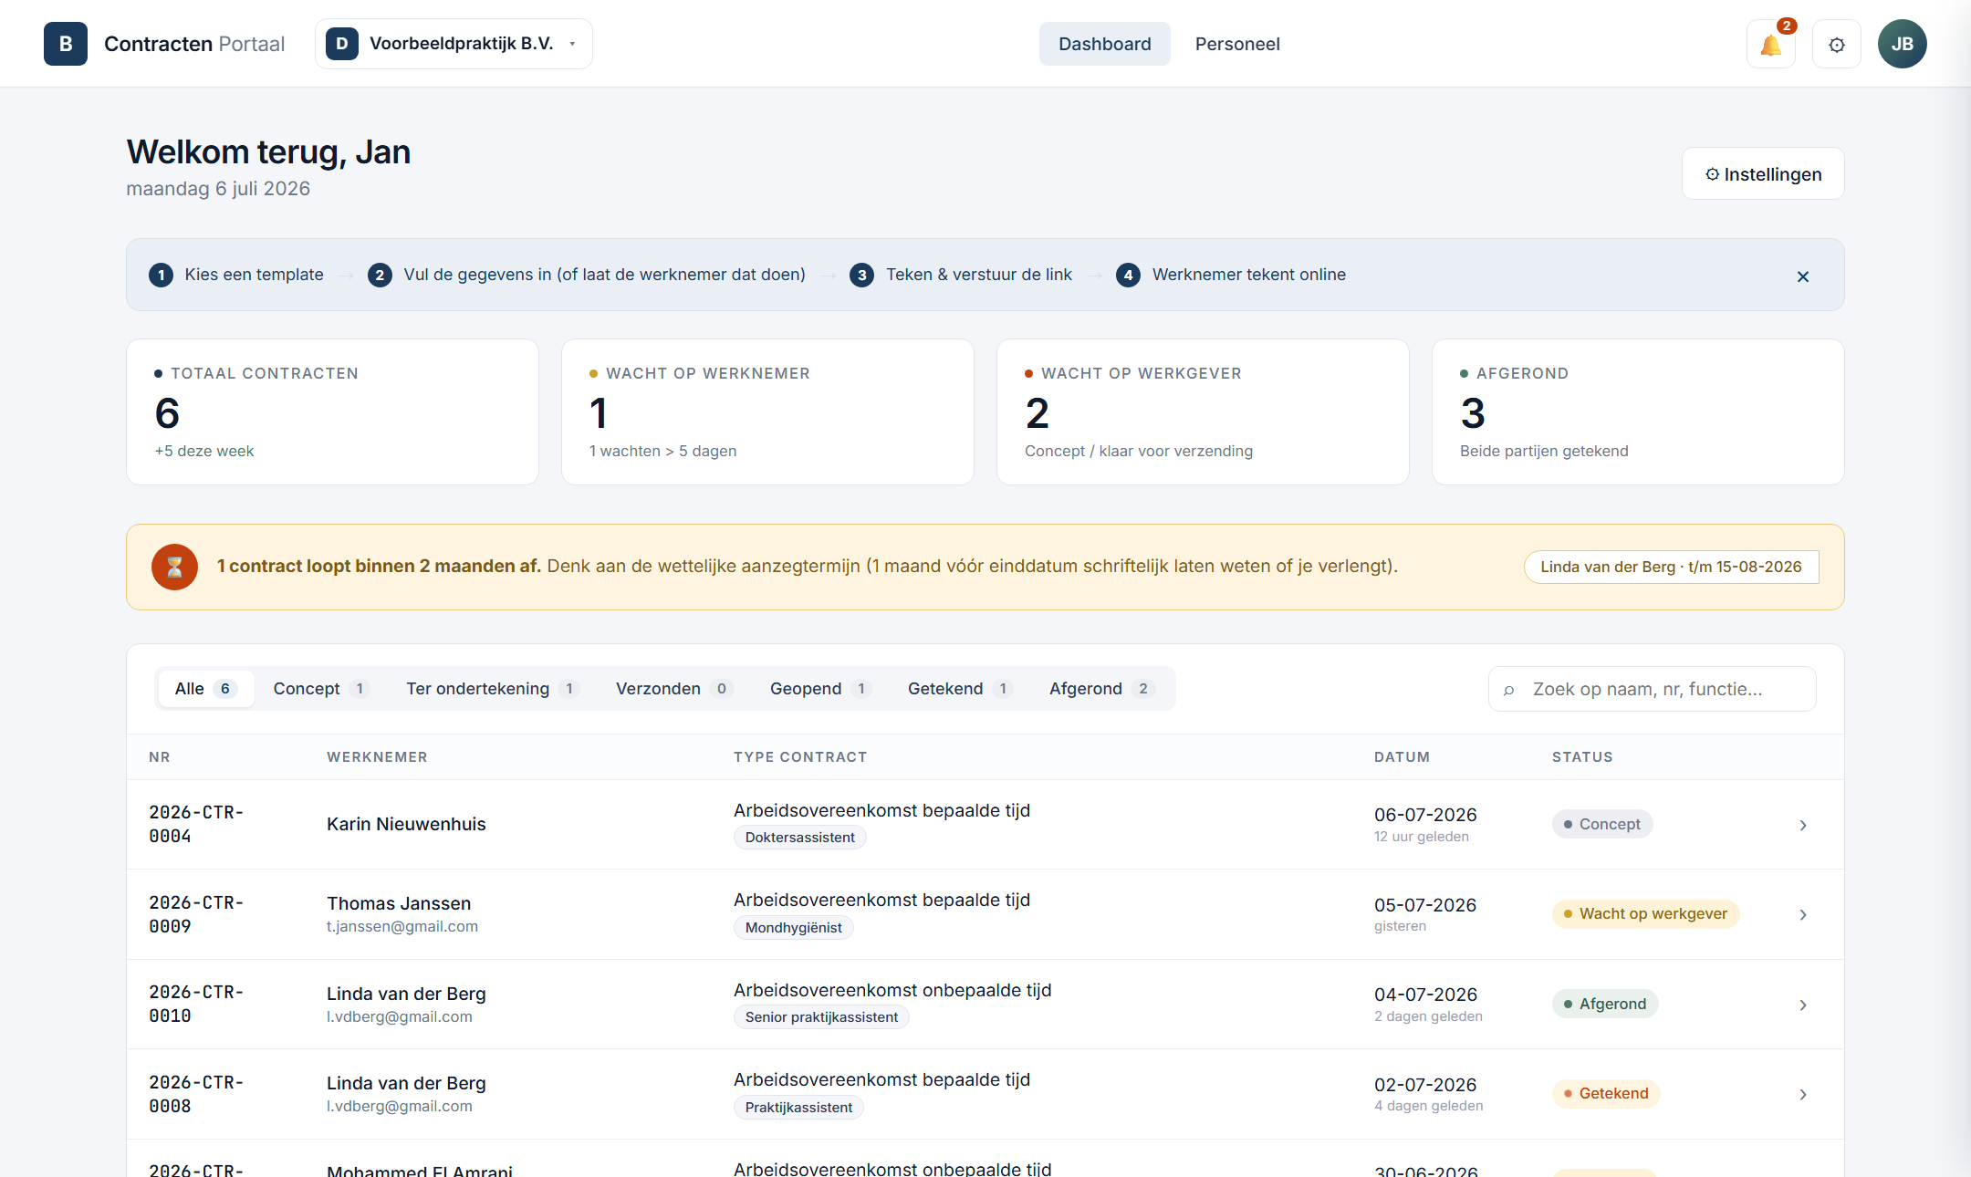Click the Praktijkassistent tag in row 0008
Viewport: 1971px width, 1177px height.
pos(798,1108)
